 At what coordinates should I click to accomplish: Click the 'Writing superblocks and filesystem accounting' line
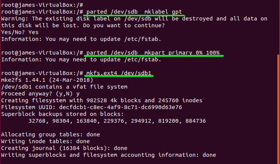point(109,155)
